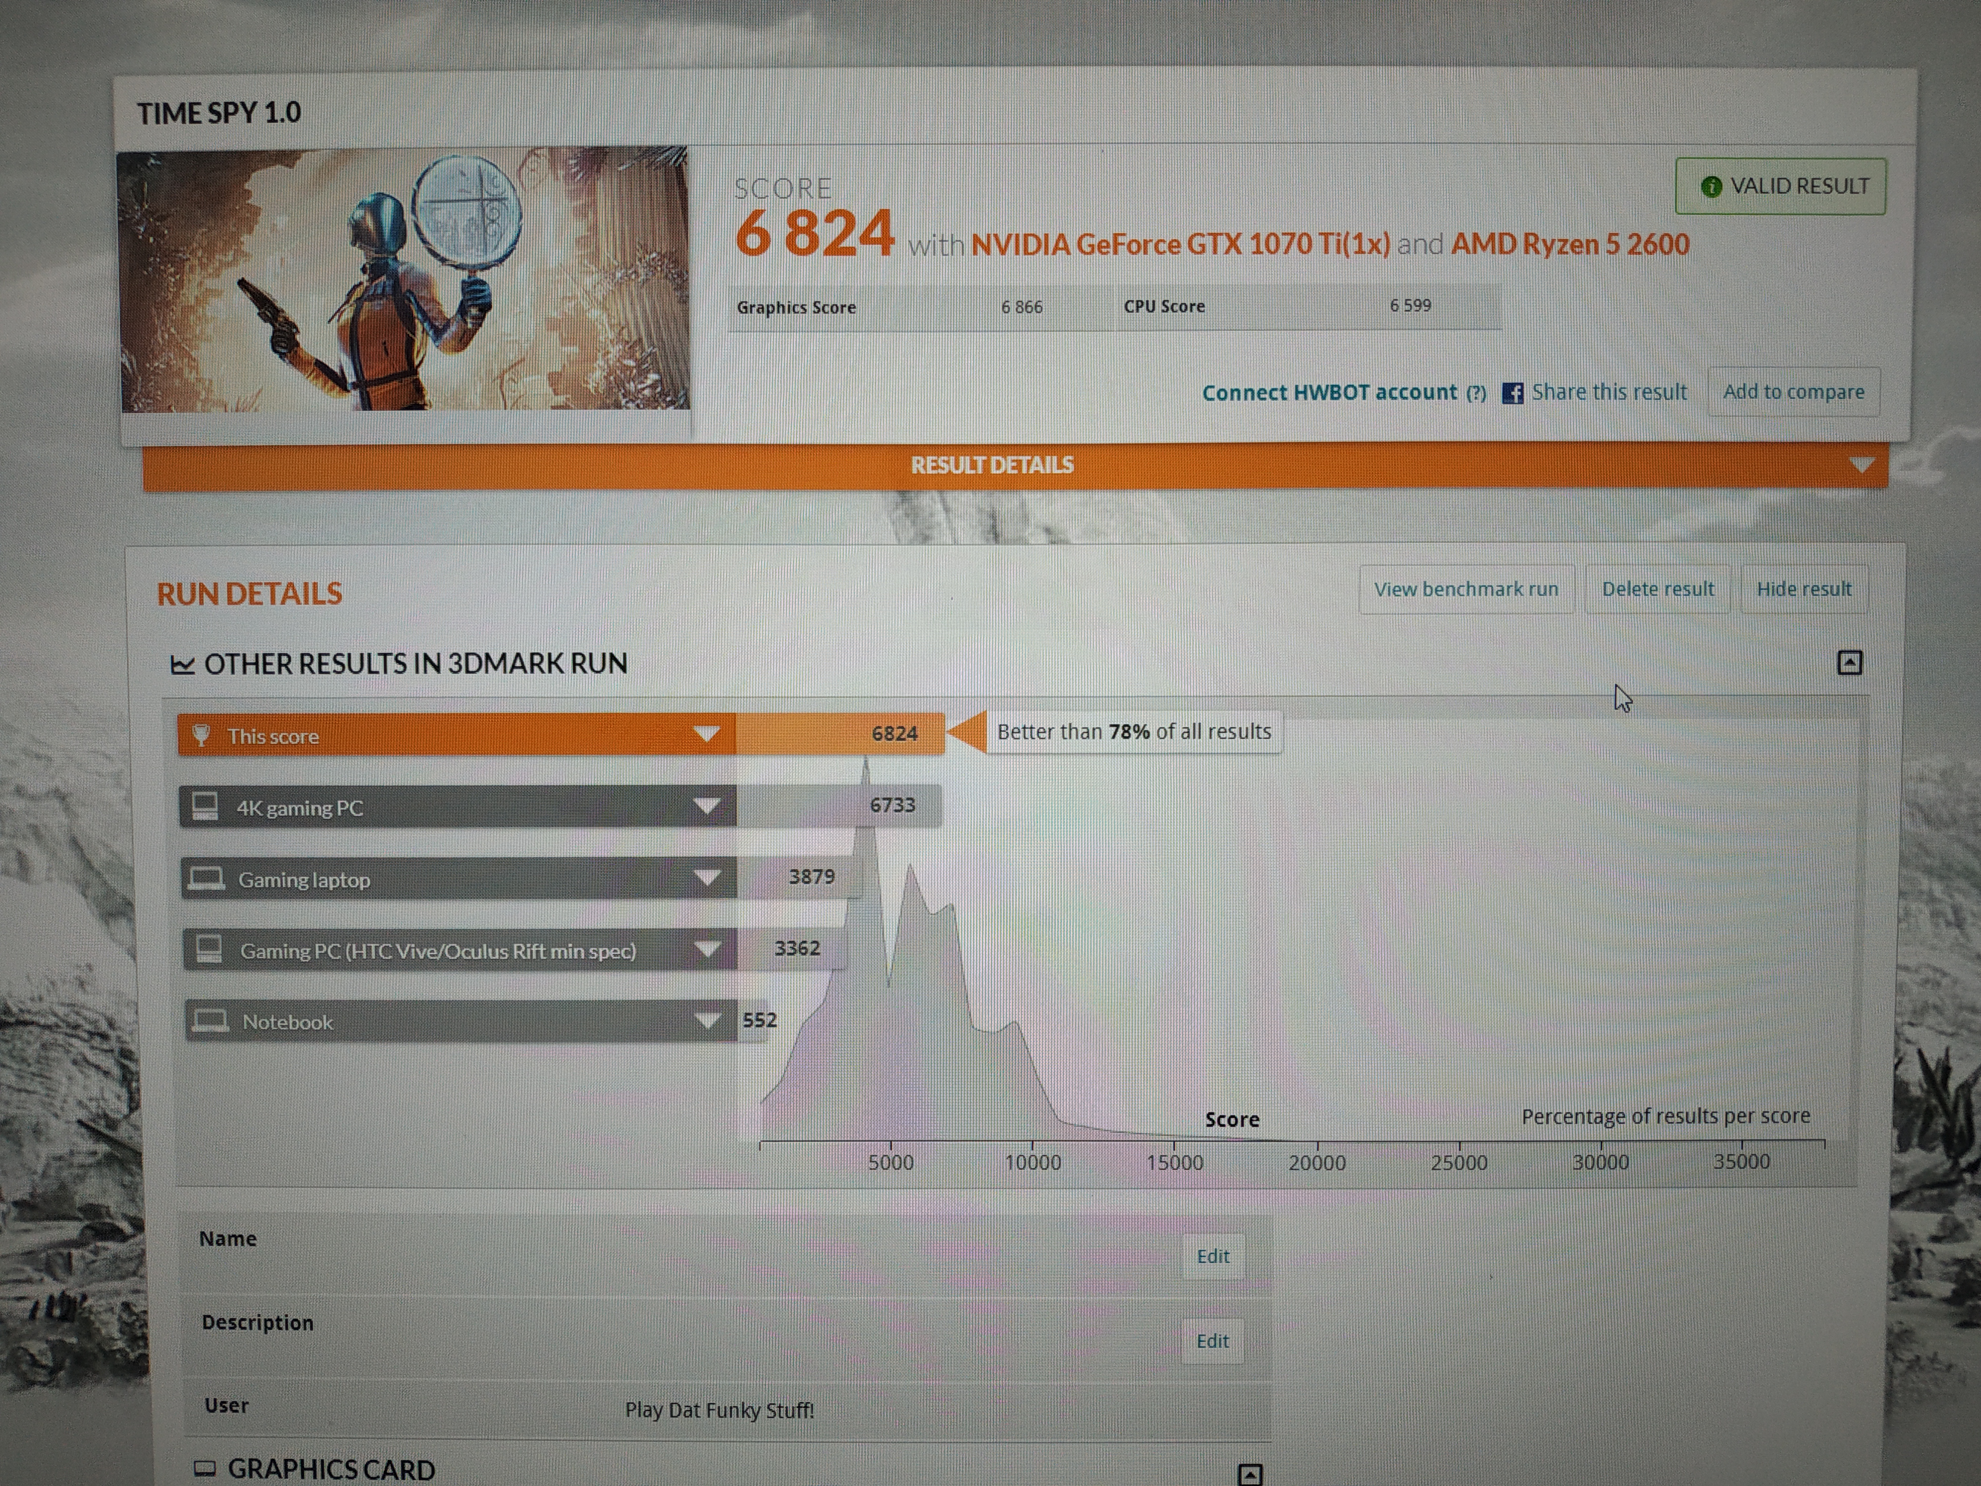Click the chart icon beside Other Results heading

click(x=183, y=665)
